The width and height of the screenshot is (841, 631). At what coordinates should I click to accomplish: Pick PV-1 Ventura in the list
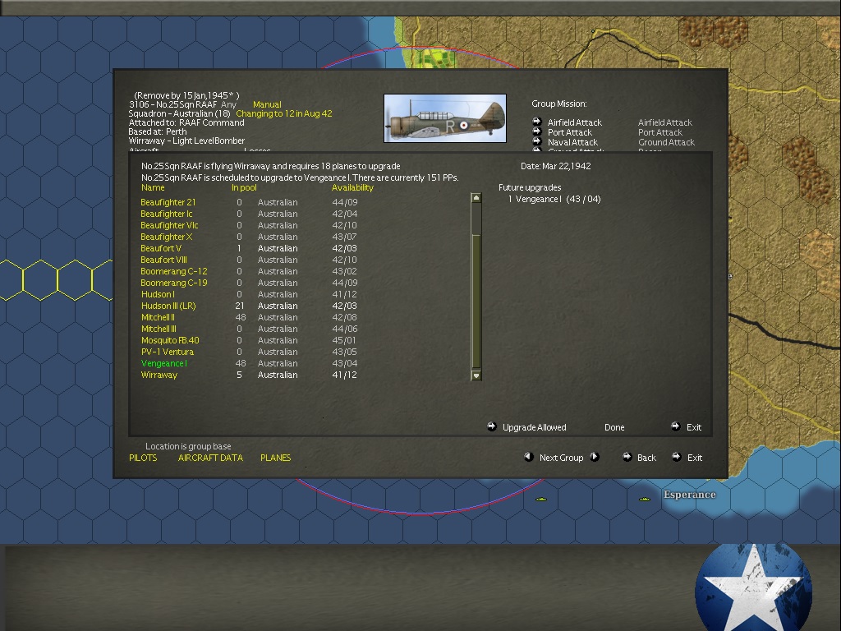(168, 352)
